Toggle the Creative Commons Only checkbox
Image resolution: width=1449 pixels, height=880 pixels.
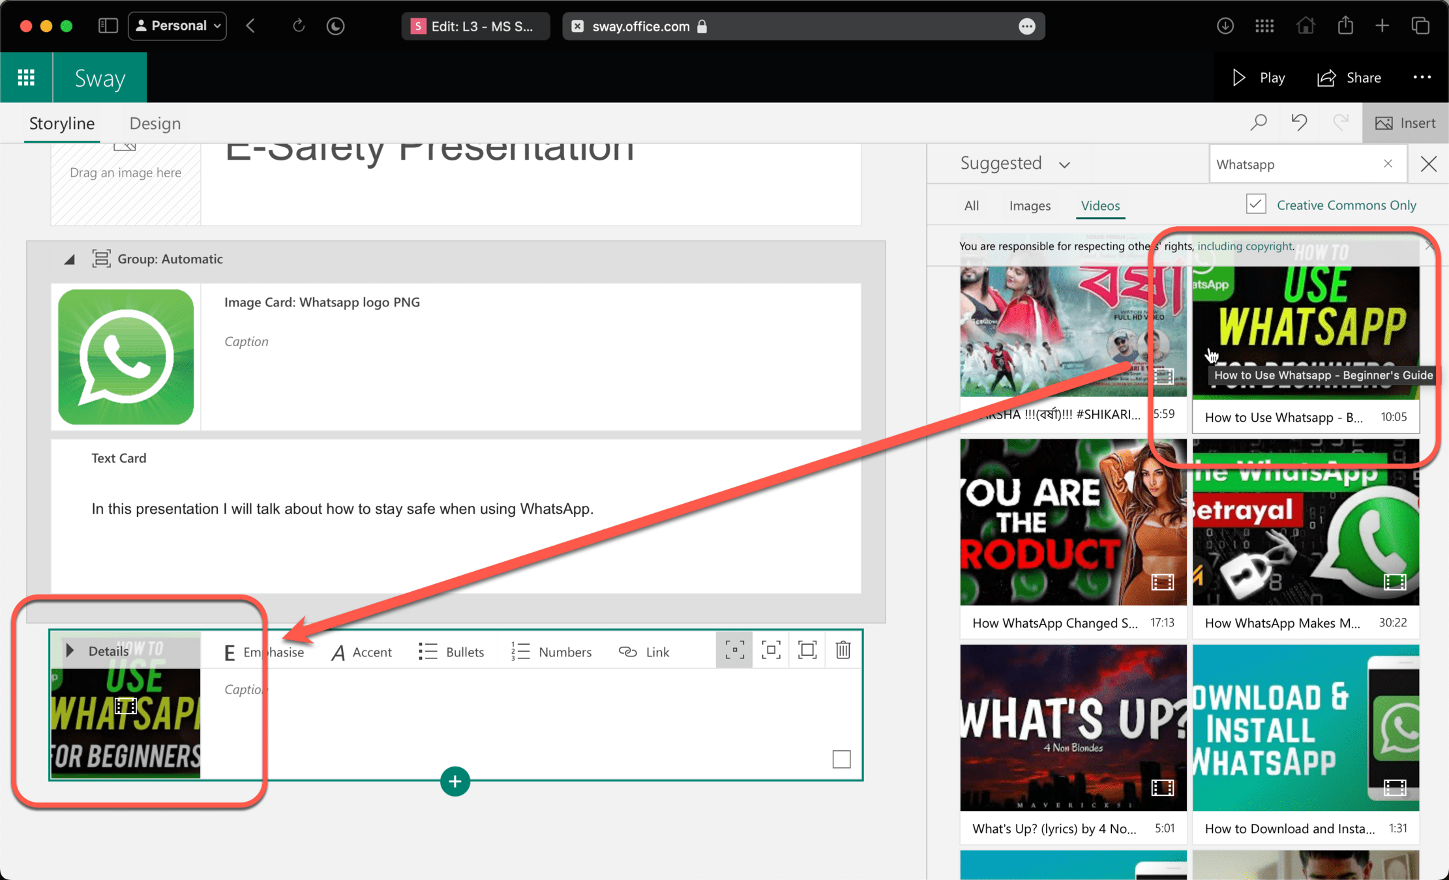[x=1256, y=205]
